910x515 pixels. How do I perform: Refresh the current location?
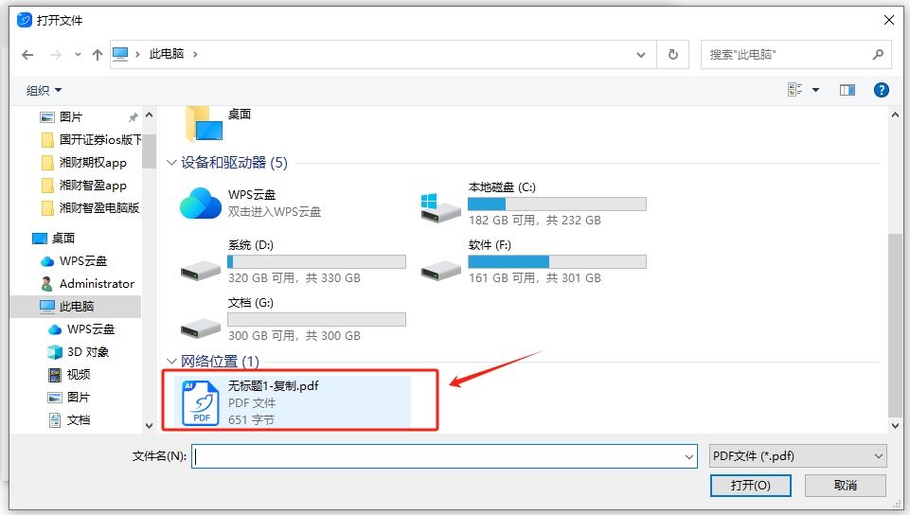pos(672,55)
